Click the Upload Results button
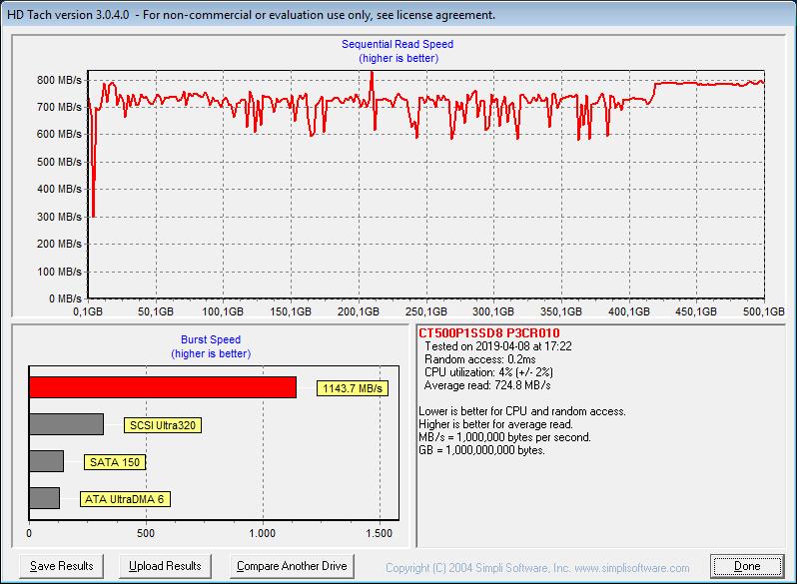The width and height of the screenshot is (797, 584). (x=165, y=566)
